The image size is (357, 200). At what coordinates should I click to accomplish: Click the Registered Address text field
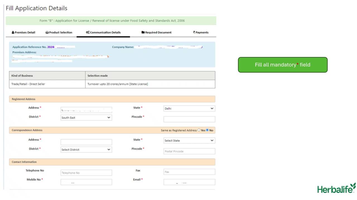(86, 110)
